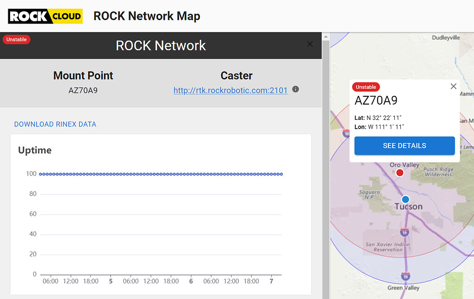Click the Mount Point column heading
474x299 pixels.
tap(83, 75)
